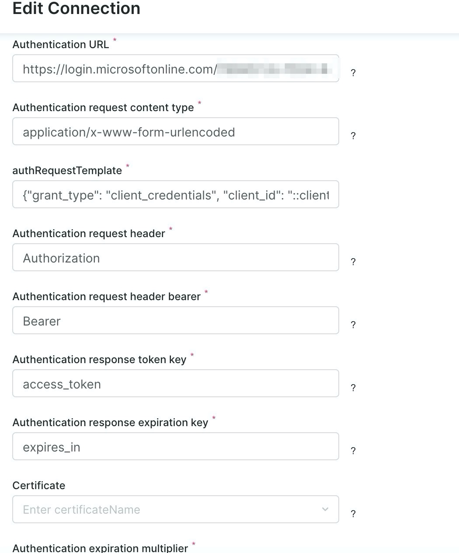
Task: Show help for Authentication request header
Action: pyautogui.click(x=353, y=262)
